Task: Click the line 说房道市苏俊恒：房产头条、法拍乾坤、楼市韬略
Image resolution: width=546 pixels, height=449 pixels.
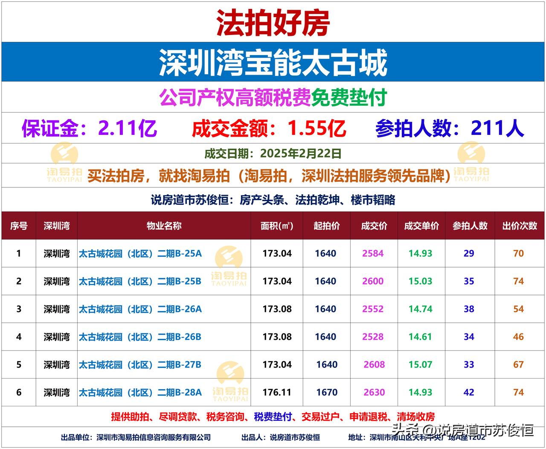Action: (273, 200)
